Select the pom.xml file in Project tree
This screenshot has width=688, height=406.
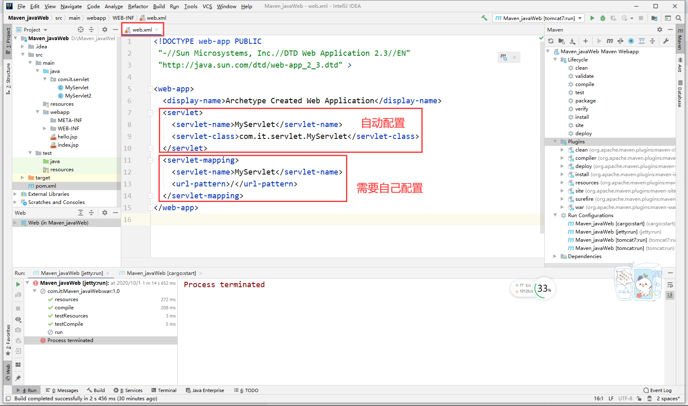click(43, 186)
